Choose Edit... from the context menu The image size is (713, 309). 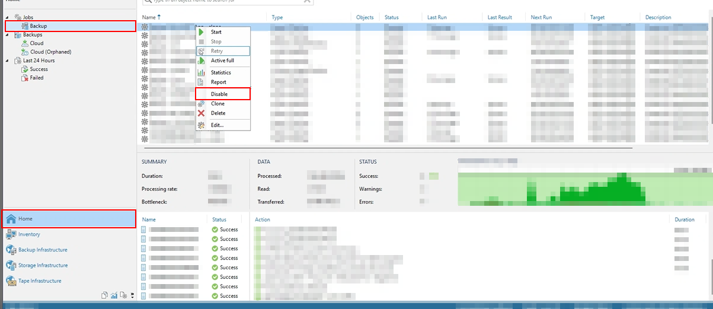point(223,125)
